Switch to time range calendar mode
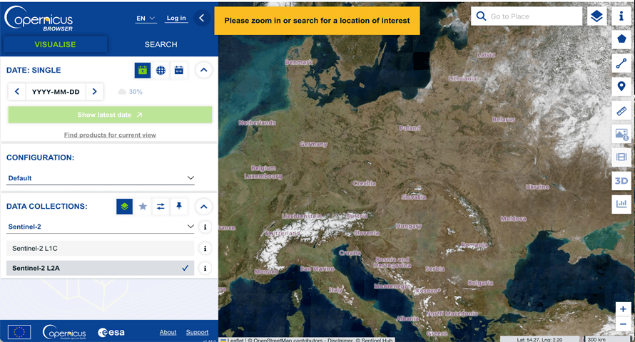Screen dimensions: 635x342 (x=178, y=71)
